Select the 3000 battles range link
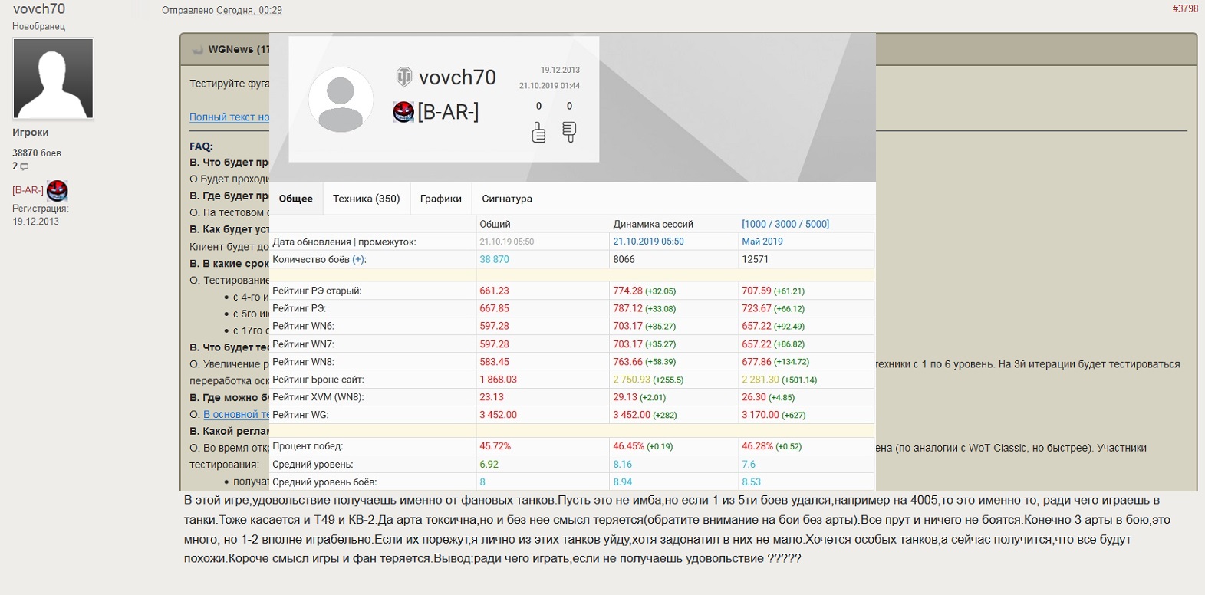The image size is (1205, 595). (785, 224)
